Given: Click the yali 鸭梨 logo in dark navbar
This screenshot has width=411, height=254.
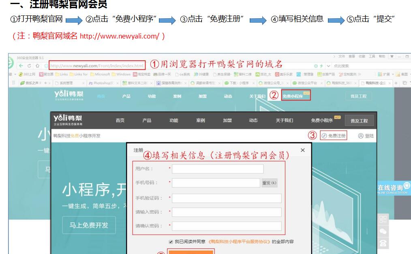Looking at the screenshot, I should pyautogui.click(x=68, y=120).
